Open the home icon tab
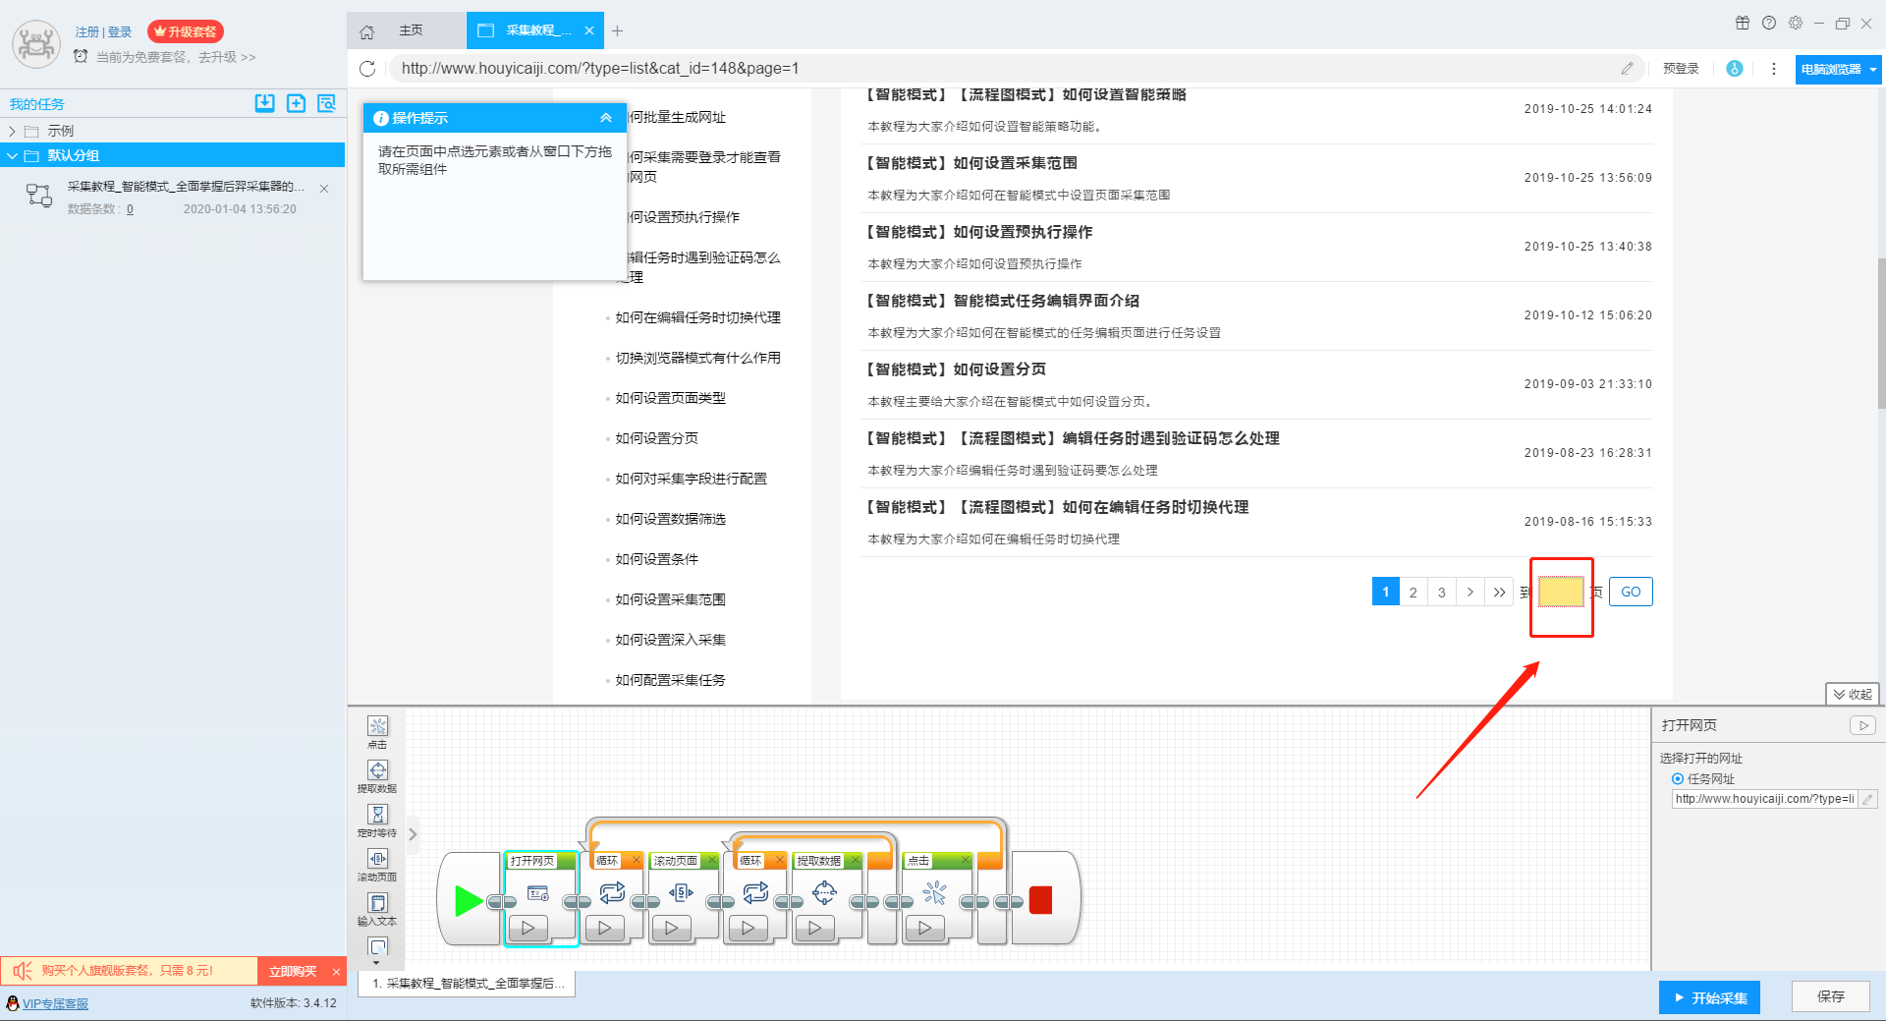This screenshot has height=1021, width=1886. [x=366, y=31]
